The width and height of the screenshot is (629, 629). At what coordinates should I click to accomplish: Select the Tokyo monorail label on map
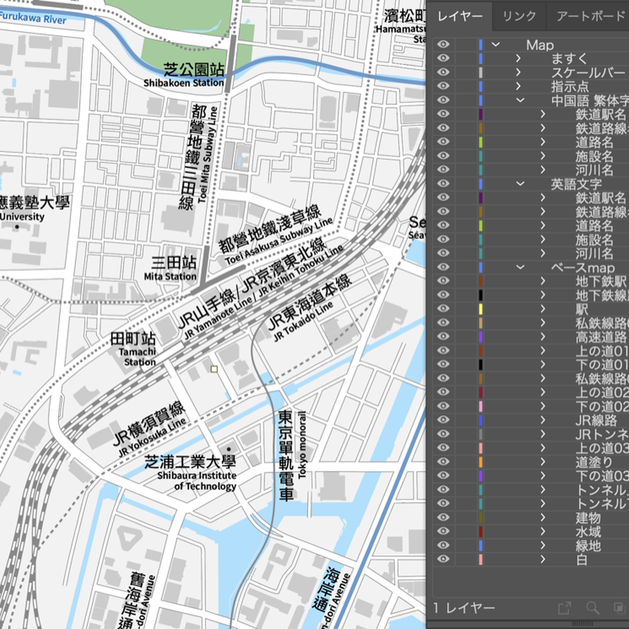click(302, 444)
